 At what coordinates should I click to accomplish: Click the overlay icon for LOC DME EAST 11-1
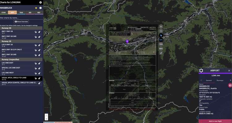tap(36, 64)
